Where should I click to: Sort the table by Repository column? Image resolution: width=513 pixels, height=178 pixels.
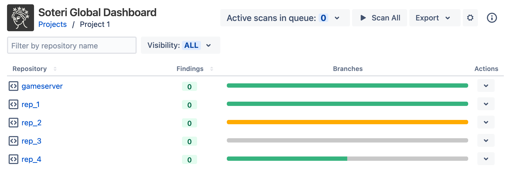pos(55,69)
